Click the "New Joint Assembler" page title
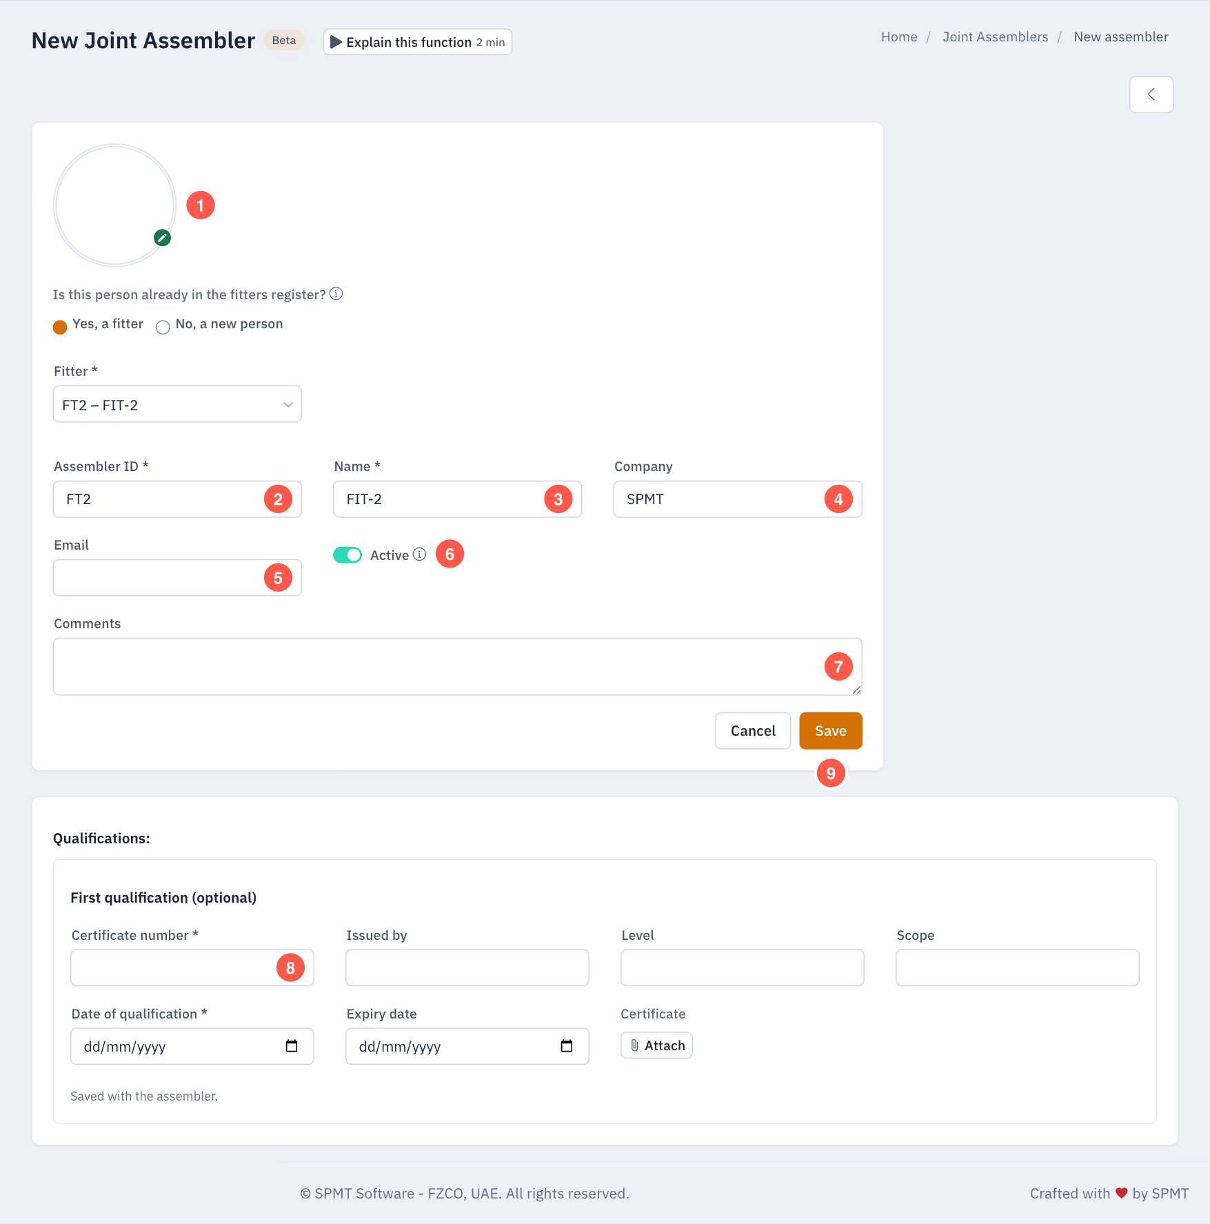Viewport: 1210px width, 1224px height. pyautogui.click(x=143, y=41)
